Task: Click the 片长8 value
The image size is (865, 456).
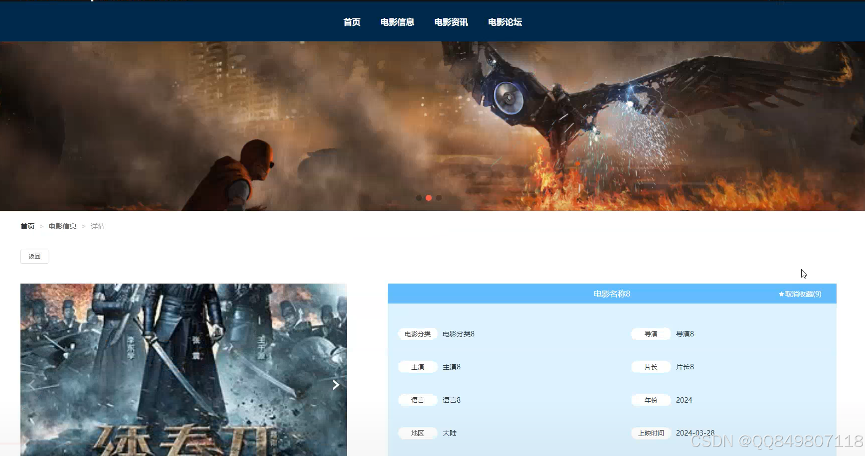Action: coord(685,367)
